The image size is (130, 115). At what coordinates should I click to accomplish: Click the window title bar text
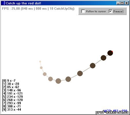point(23,3)
